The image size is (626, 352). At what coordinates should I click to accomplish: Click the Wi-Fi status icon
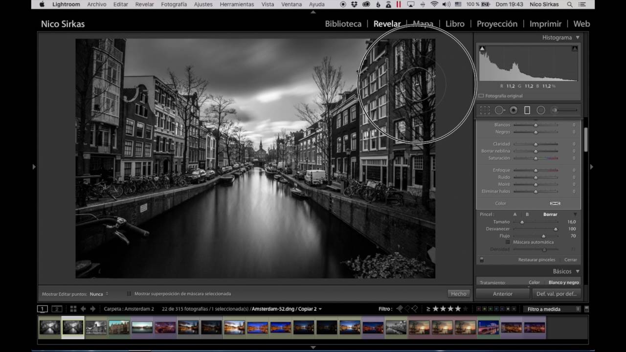point(434,4)
